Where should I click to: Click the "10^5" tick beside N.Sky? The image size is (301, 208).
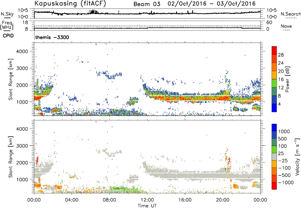point(23,11)
